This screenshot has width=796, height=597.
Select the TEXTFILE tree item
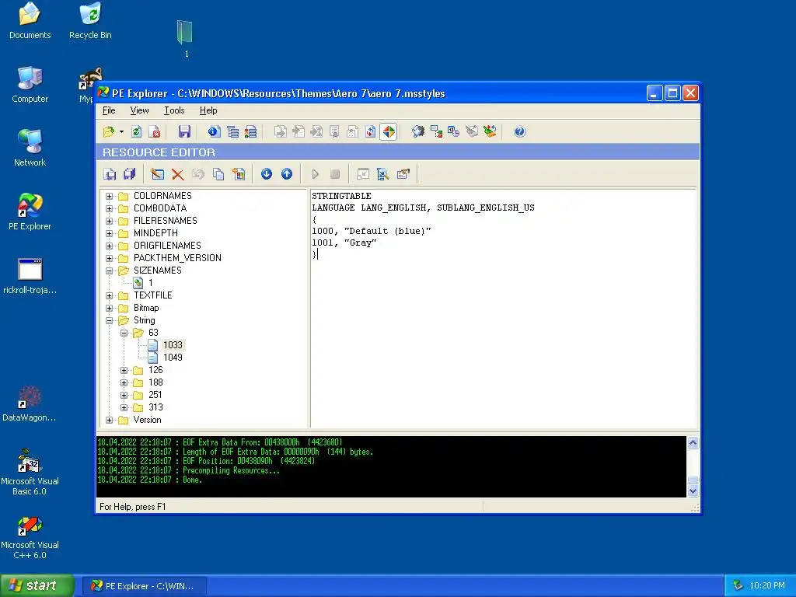click(153, 295)
